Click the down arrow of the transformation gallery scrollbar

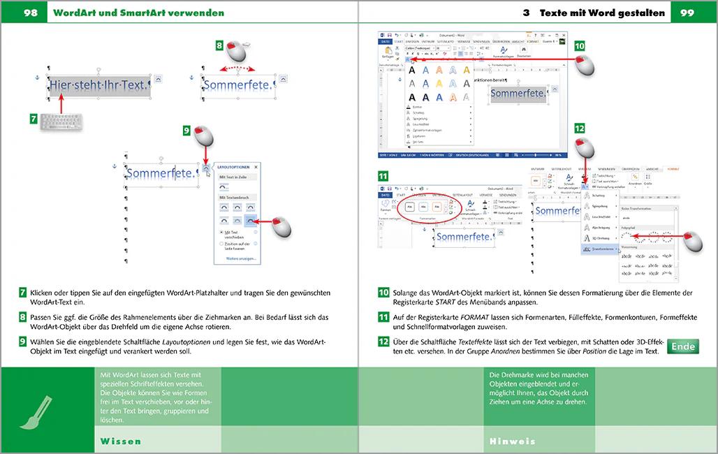(676, 278)
